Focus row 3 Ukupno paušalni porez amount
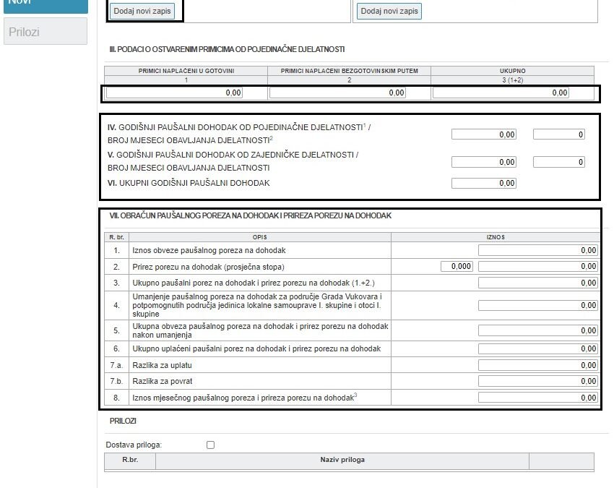Image resolution: width=614 pixels, height=488 pixels. tap(538, 283)
